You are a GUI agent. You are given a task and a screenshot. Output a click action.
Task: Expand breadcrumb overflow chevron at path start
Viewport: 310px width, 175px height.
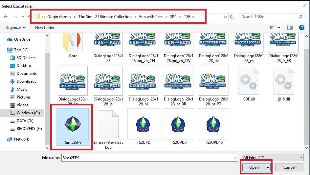[43, 17]
